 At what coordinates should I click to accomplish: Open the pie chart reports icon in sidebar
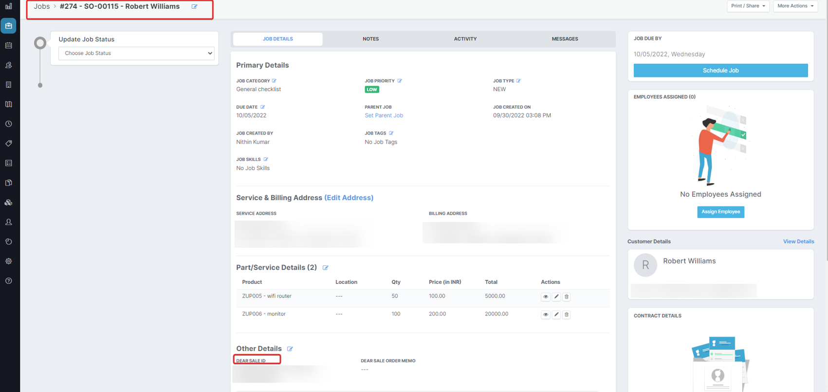9,242
